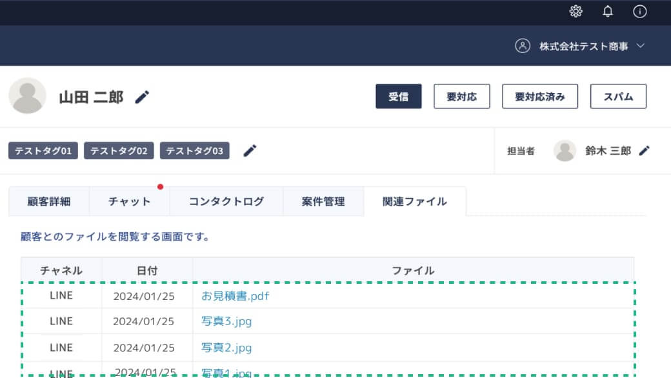
Task: Mark as 要対応
Action: click(x=461, y=97)
